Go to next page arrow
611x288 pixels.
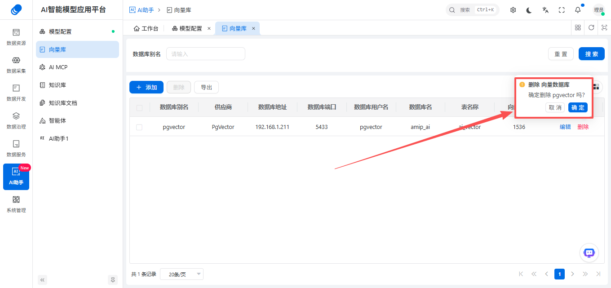pos(572,274)
